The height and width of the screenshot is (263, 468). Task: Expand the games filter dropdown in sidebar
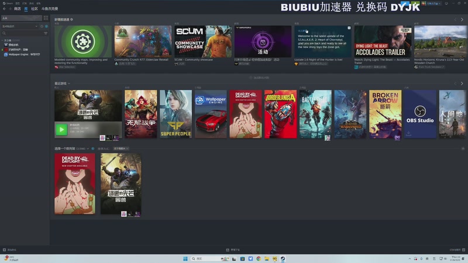point(20,26)
